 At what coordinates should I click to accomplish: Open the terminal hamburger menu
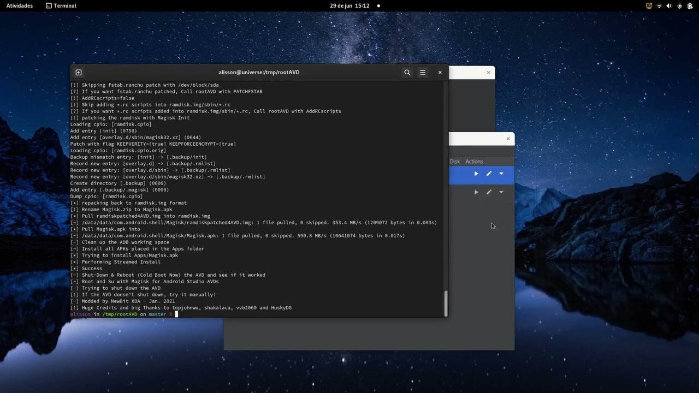[423, 72]
